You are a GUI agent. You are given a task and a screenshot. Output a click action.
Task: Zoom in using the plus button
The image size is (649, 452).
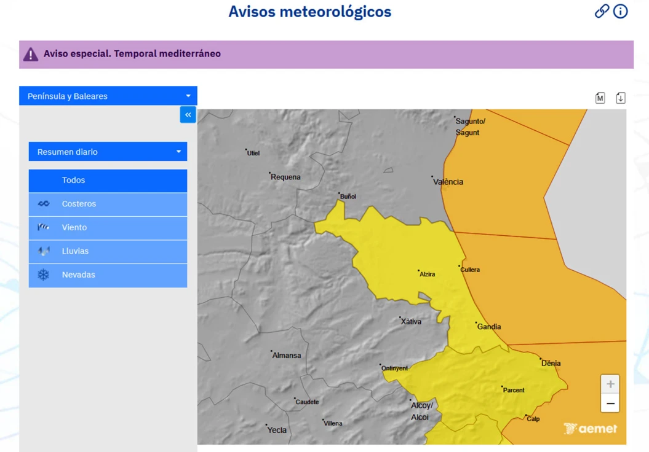click(x=610, y=383)
